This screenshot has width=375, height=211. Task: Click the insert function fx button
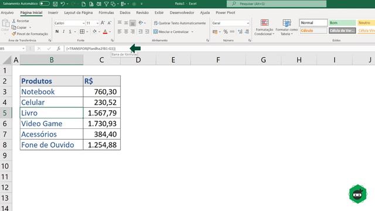point(59,49)
